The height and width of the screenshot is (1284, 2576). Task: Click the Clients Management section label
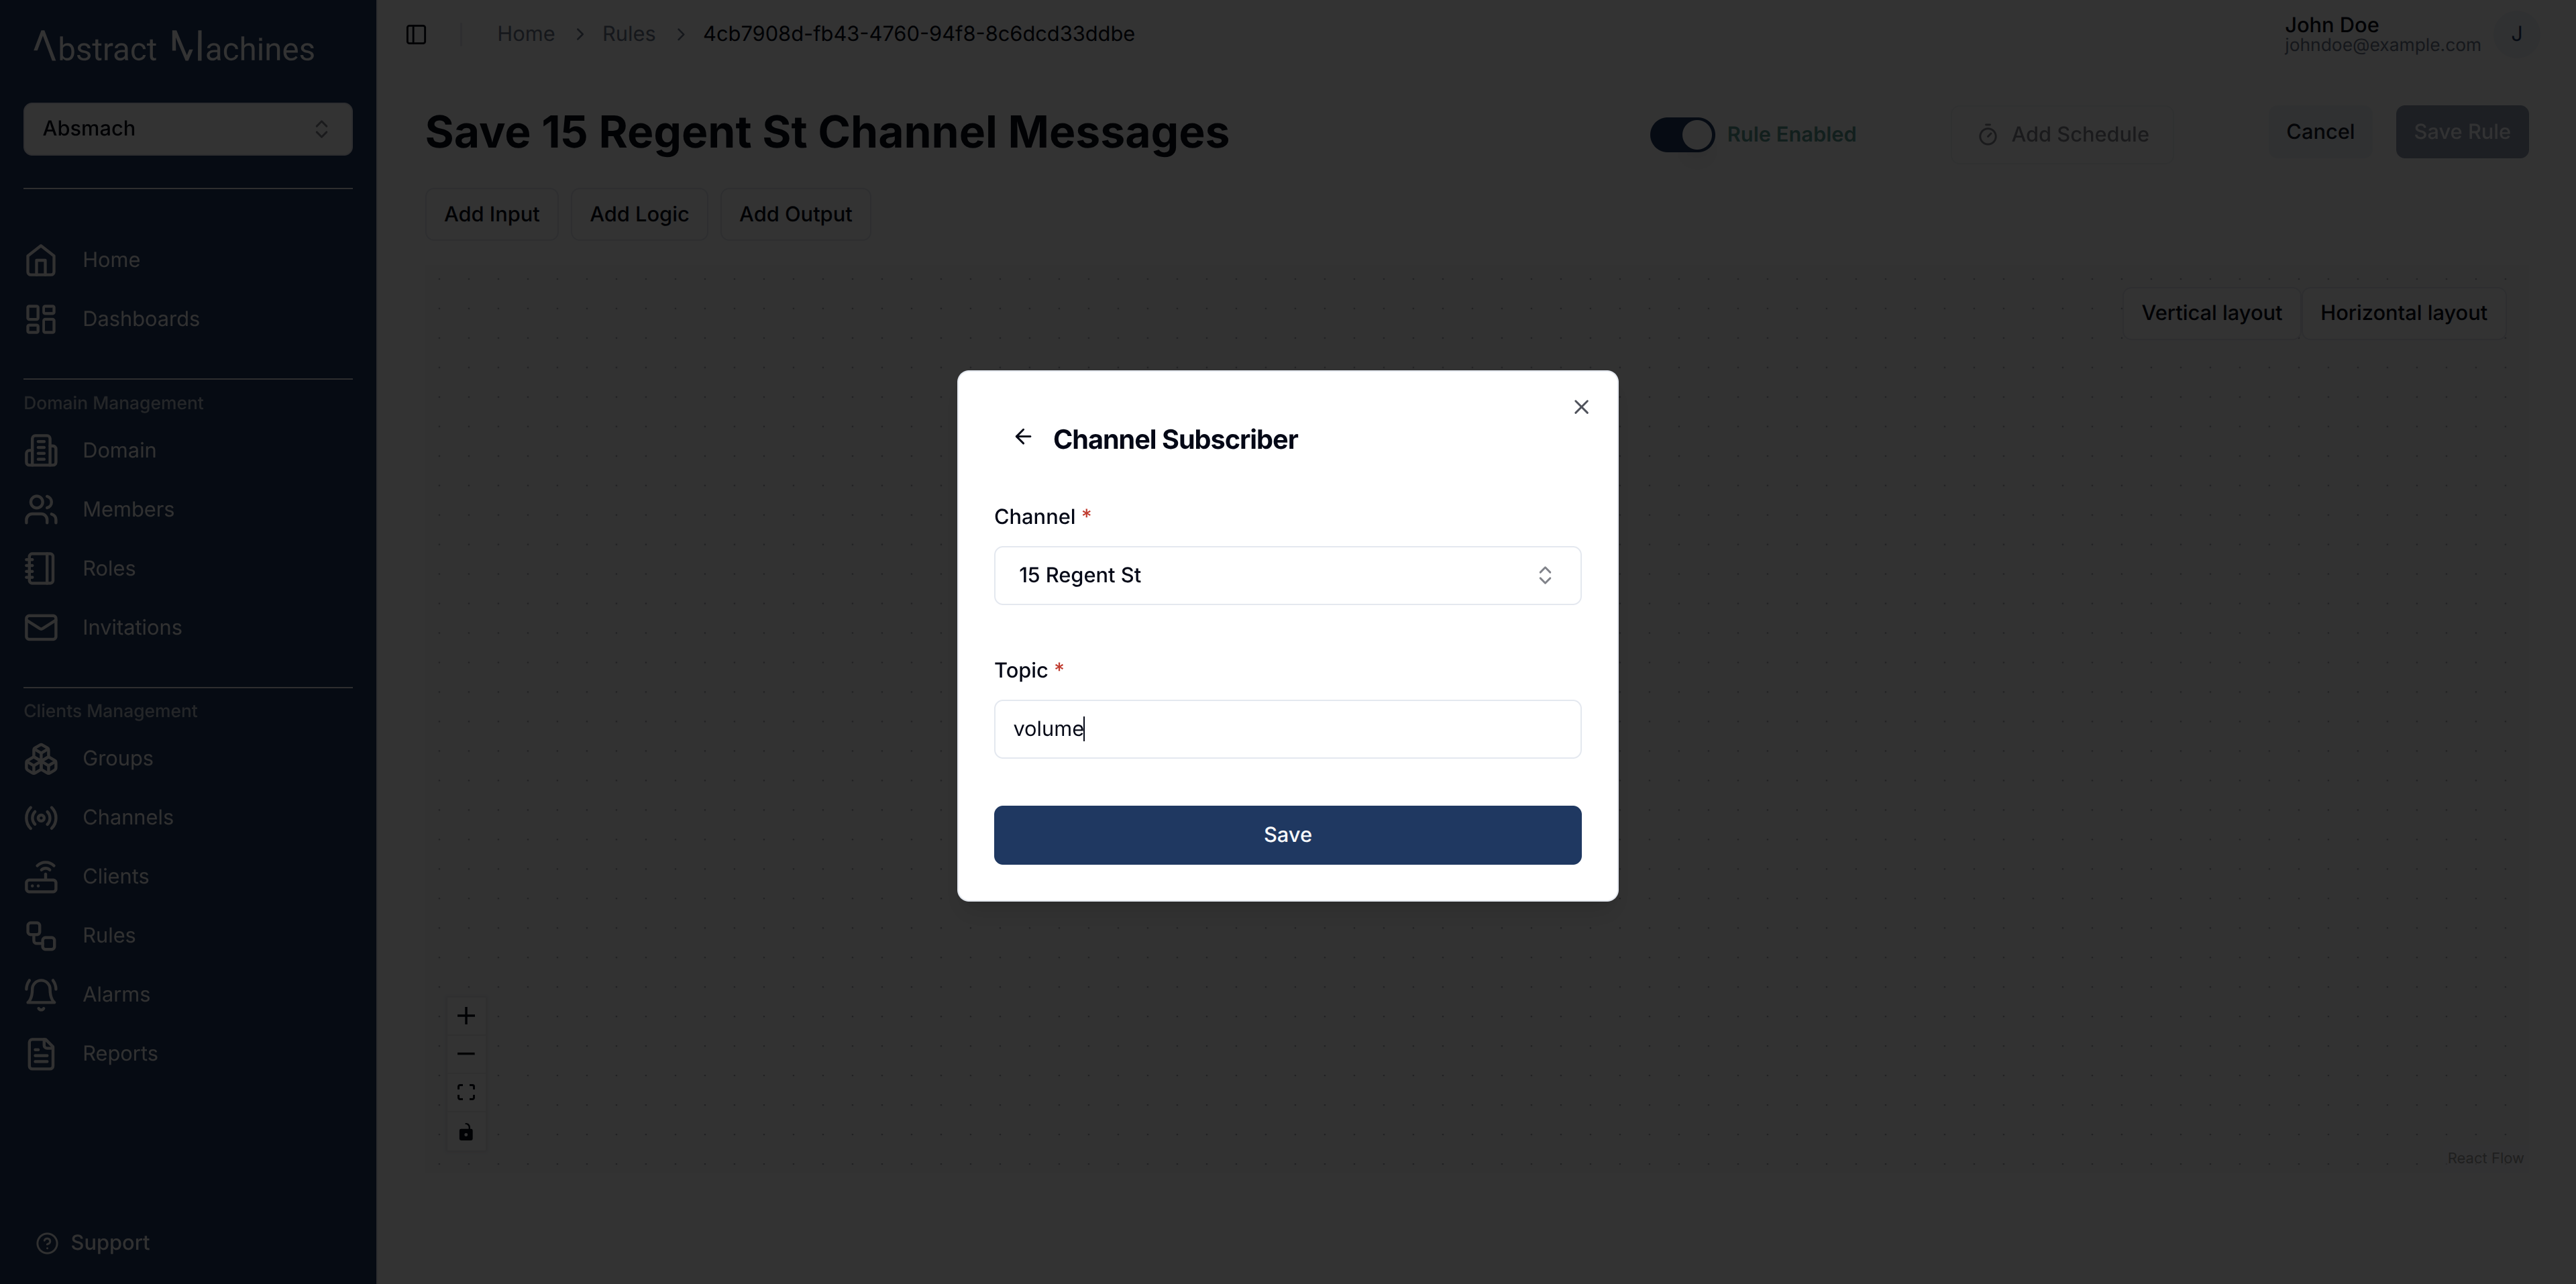point(111,711)
